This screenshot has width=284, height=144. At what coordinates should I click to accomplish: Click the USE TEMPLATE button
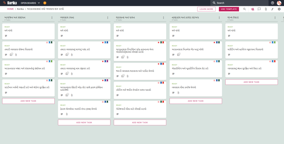(x=229, y=9)
